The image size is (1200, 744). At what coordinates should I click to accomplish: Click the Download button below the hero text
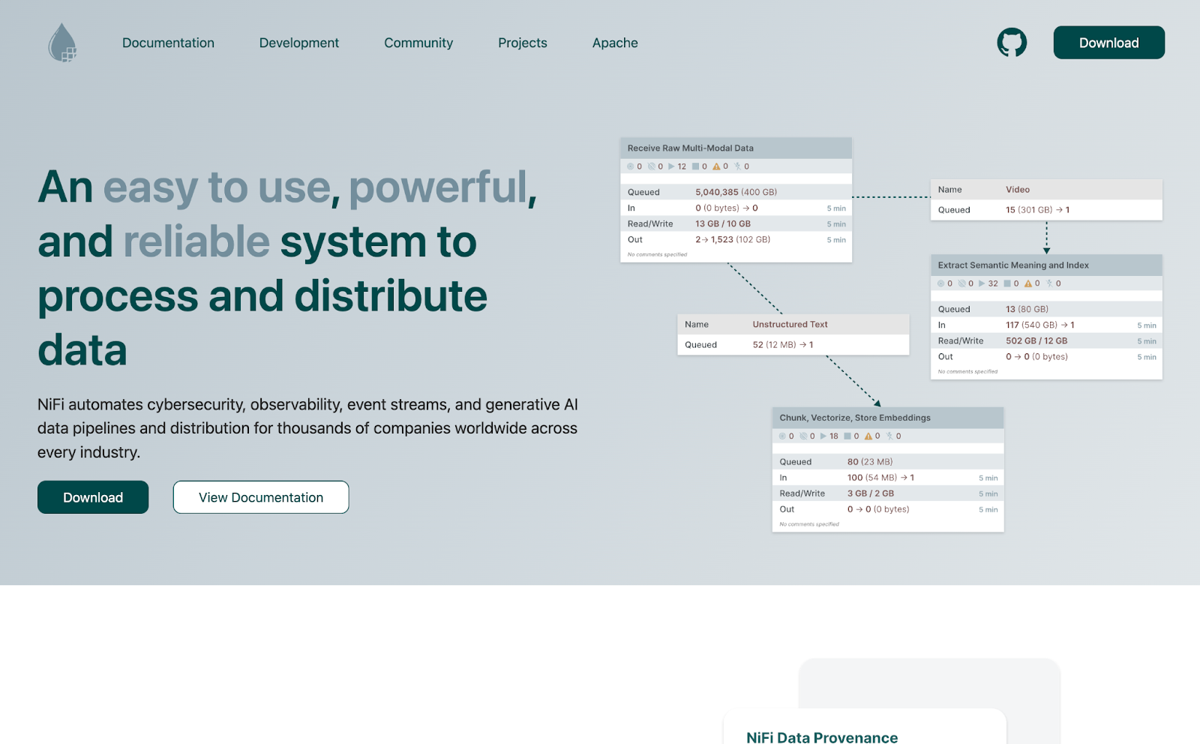(93, 497)
